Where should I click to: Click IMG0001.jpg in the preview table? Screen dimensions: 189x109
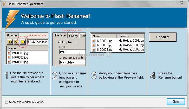click(x=105, y=41)
